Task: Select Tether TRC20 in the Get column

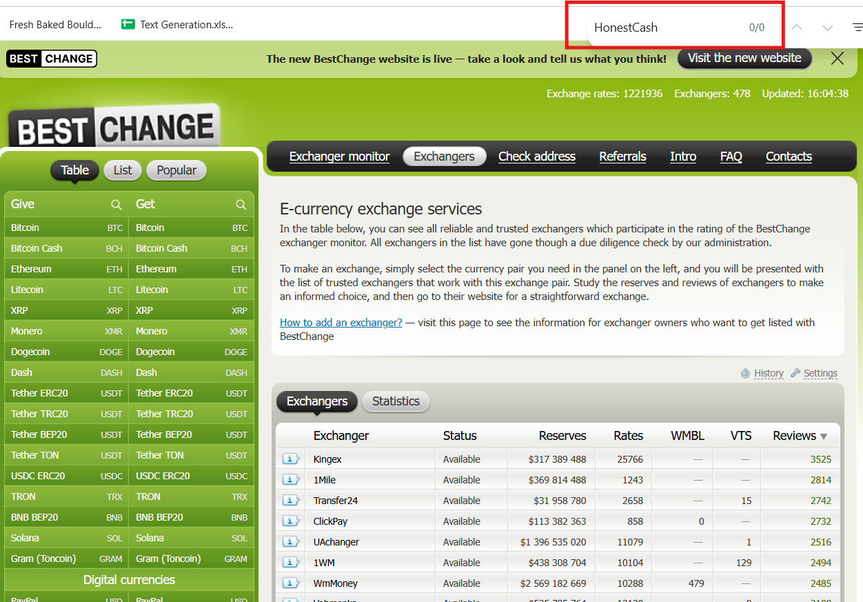Action: pyautogui.click(x=191, y=414)
